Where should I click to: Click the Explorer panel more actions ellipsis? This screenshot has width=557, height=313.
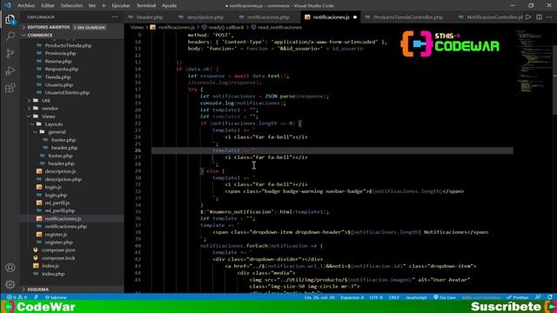(x=115, y=17)
